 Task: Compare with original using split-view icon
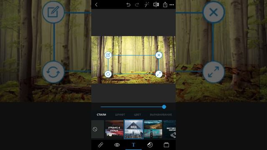[x=156, y=5]
